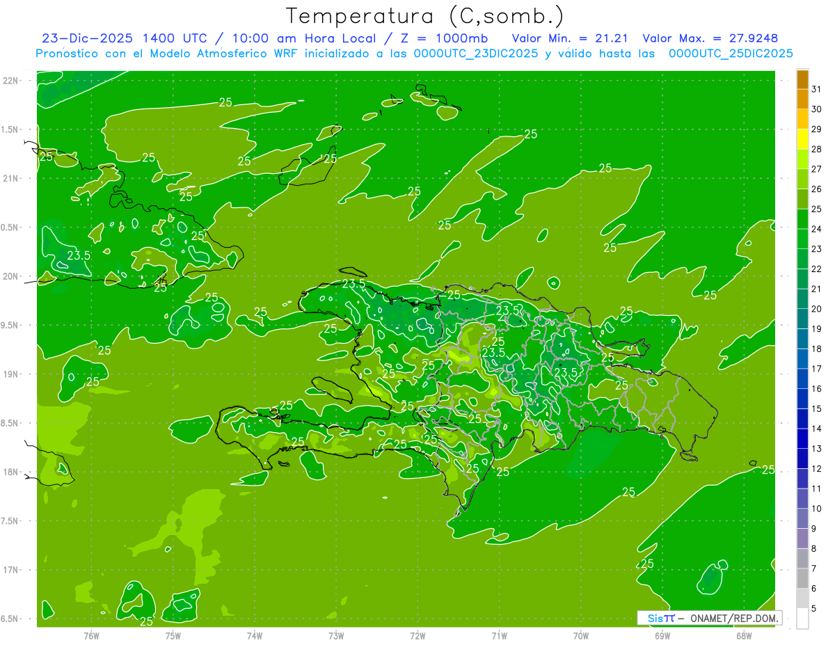This screenshot has height=645, width=835.
Task: Click the colorbar swatch between 28 and 29
Action: pyautogui.click(x=802, y=139)
